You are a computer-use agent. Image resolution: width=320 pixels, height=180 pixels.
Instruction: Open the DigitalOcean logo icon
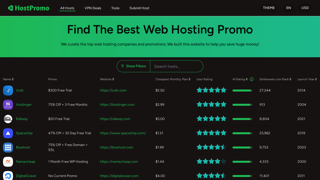click(8, 176)
